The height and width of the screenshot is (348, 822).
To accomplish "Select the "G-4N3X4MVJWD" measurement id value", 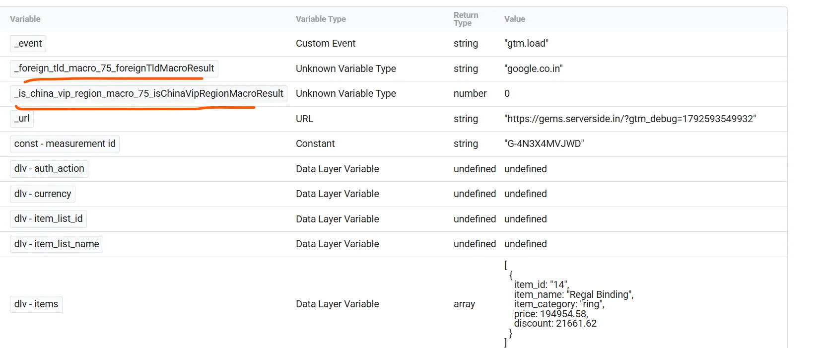I will tap(544, 144).
